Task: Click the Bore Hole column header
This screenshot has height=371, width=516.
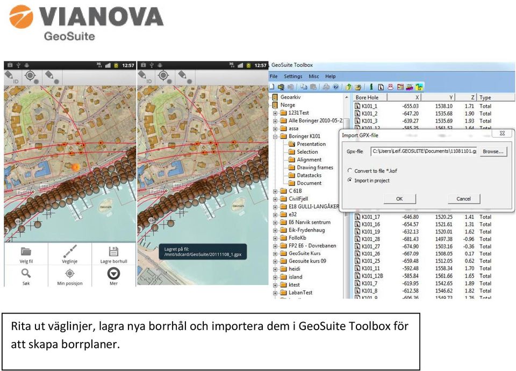Action: [370, 97]
